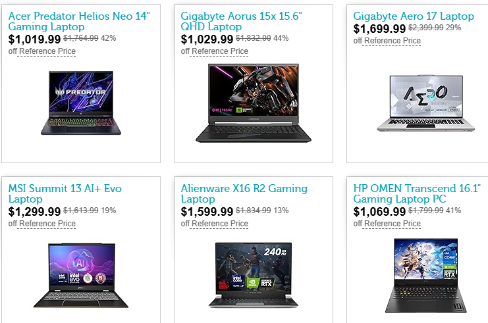Click the silver Gigabyte Aero laptop image
488x323 pixels.
click(x=425, y=103)
